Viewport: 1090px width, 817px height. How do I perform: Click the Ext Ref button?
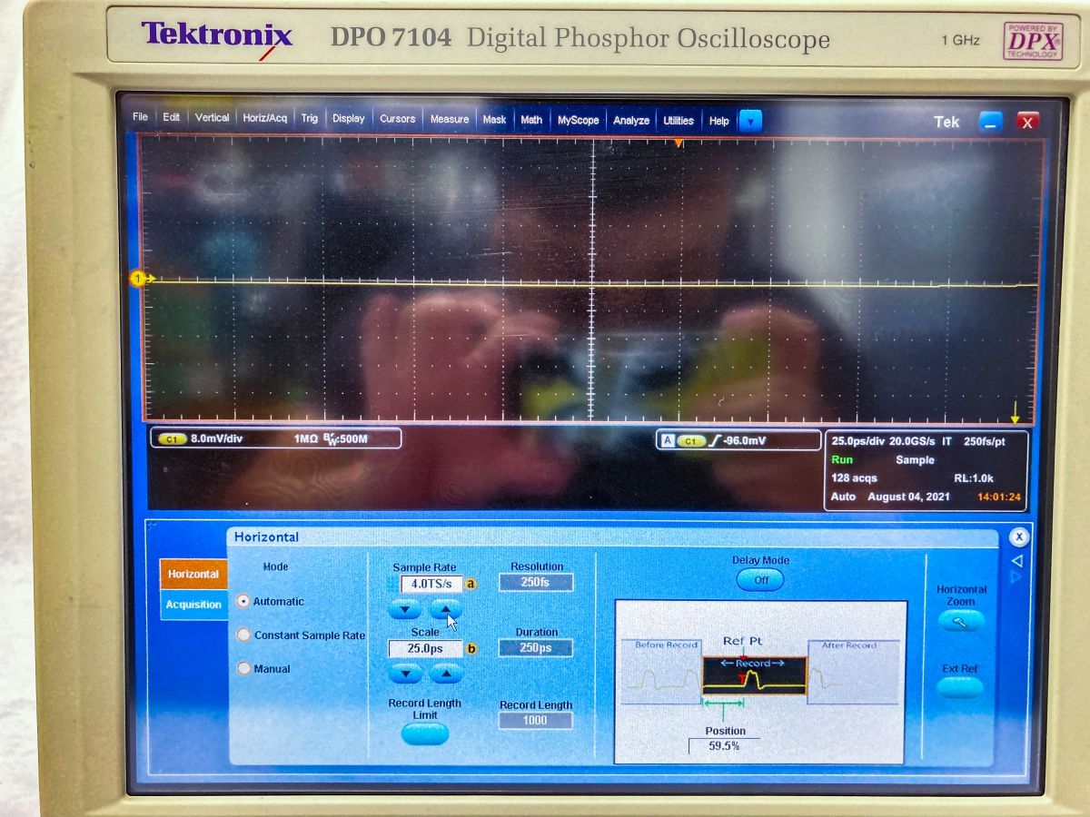[x=960, y=687]
